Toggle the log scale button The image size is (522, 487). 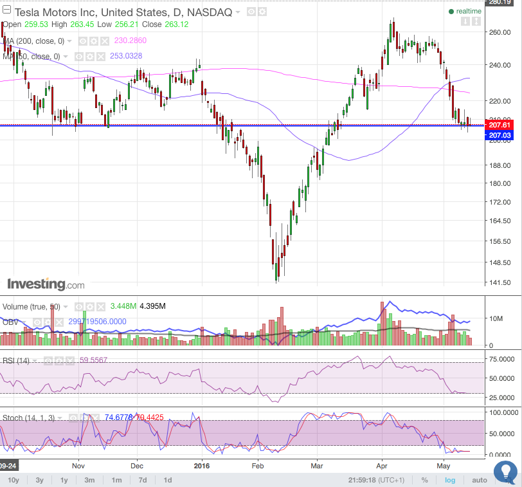[450, 480]
